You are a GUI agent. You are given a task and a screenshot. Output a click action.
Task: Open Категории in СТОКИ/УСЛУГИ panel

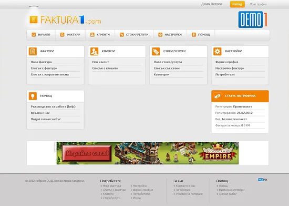(161, 74)
